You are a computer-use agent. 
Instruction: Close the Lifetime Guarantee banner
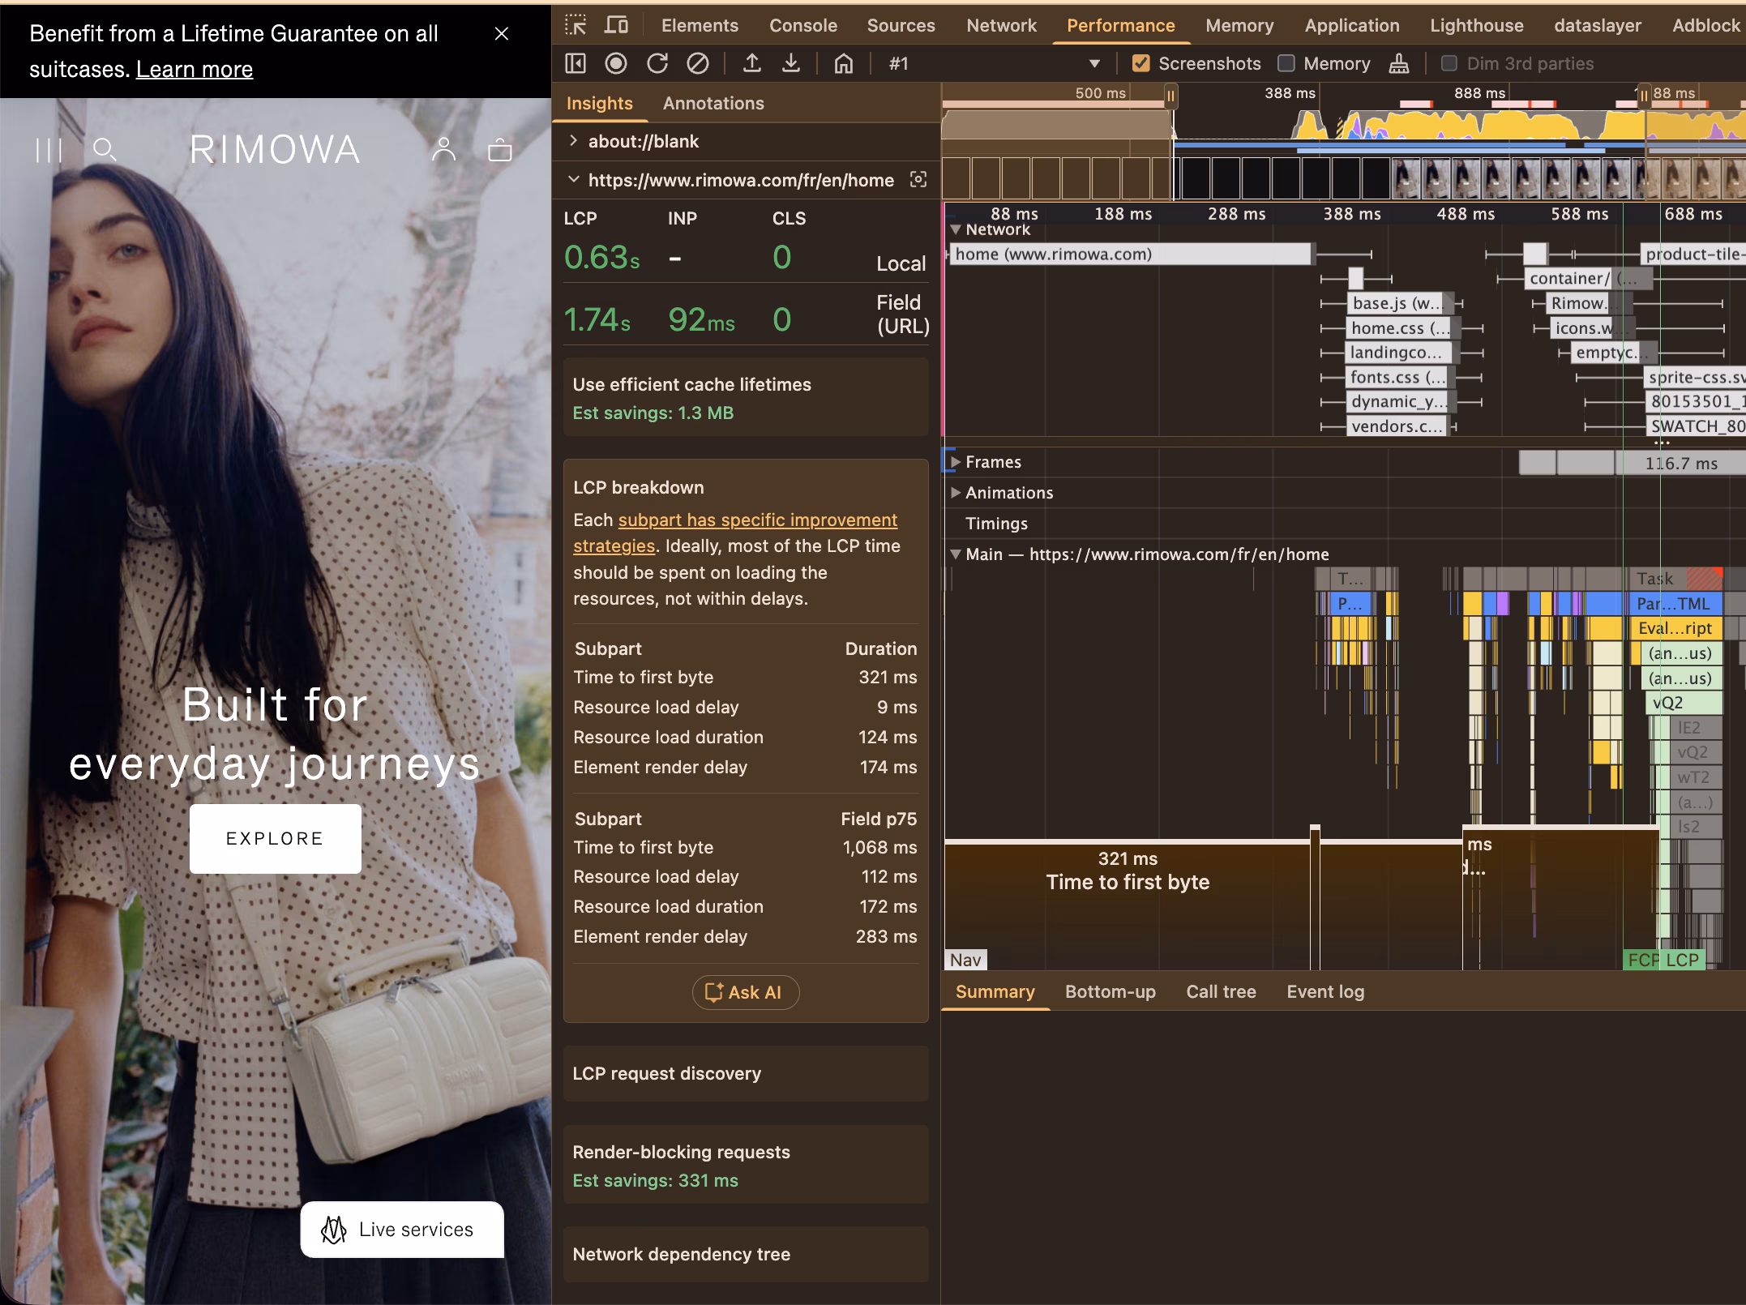[x=502, y=33]
